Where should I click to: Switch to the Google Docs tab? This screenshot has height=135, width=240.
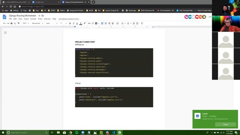coord(46,2)
